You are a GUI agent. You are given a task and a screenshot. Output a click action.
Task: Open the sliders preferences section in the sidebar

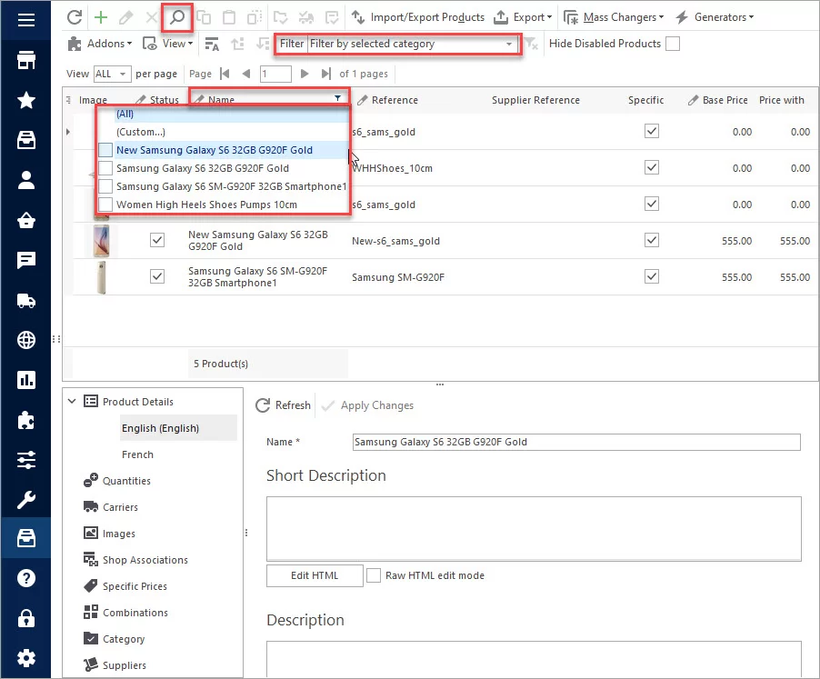pyautogui.click(x=26, y=460)
